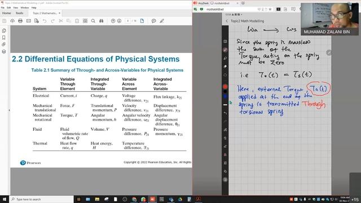Click the binoculars Find icon
Viewport: 361px width, 203px height.
[102, 21]
